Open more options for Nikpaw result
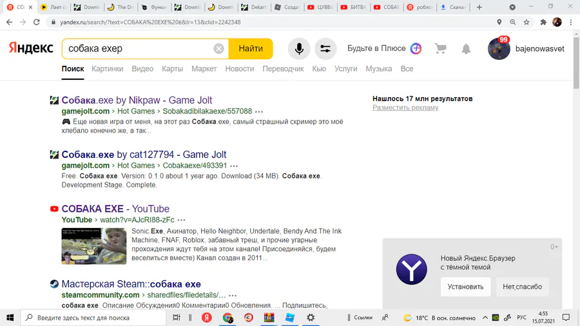 (x=259, y=111)
